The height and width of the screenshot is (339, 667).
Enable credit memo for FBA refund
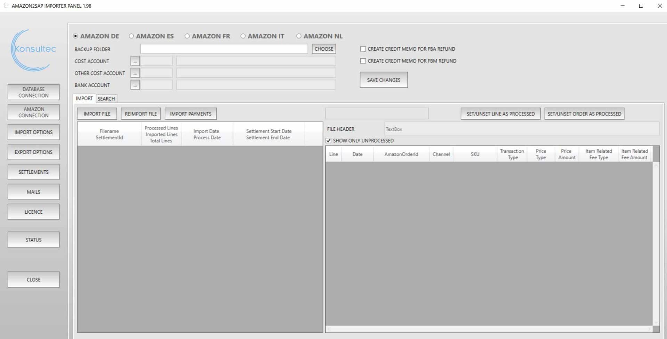pos(363,49)
